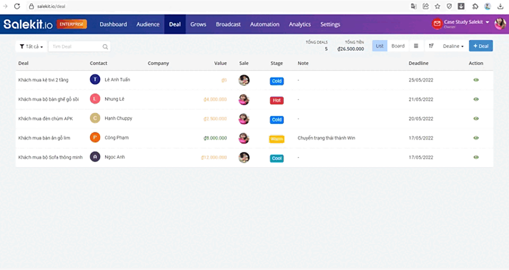
Task: Click the '+ Deal' button
Action: [481, 46]
